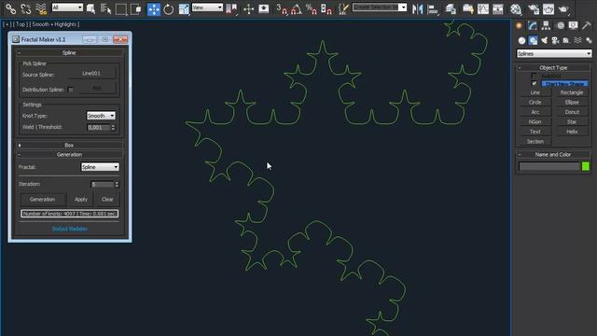Choose Rectangular Selection Region icon
597x336 pixels.
click(120, 8)
